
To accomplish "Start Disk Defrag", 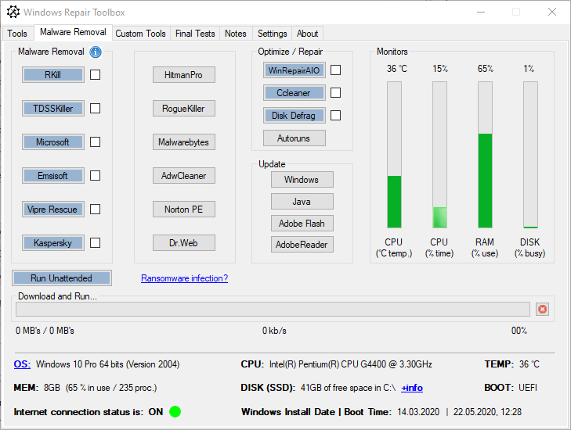I will (x=295, y=116).
